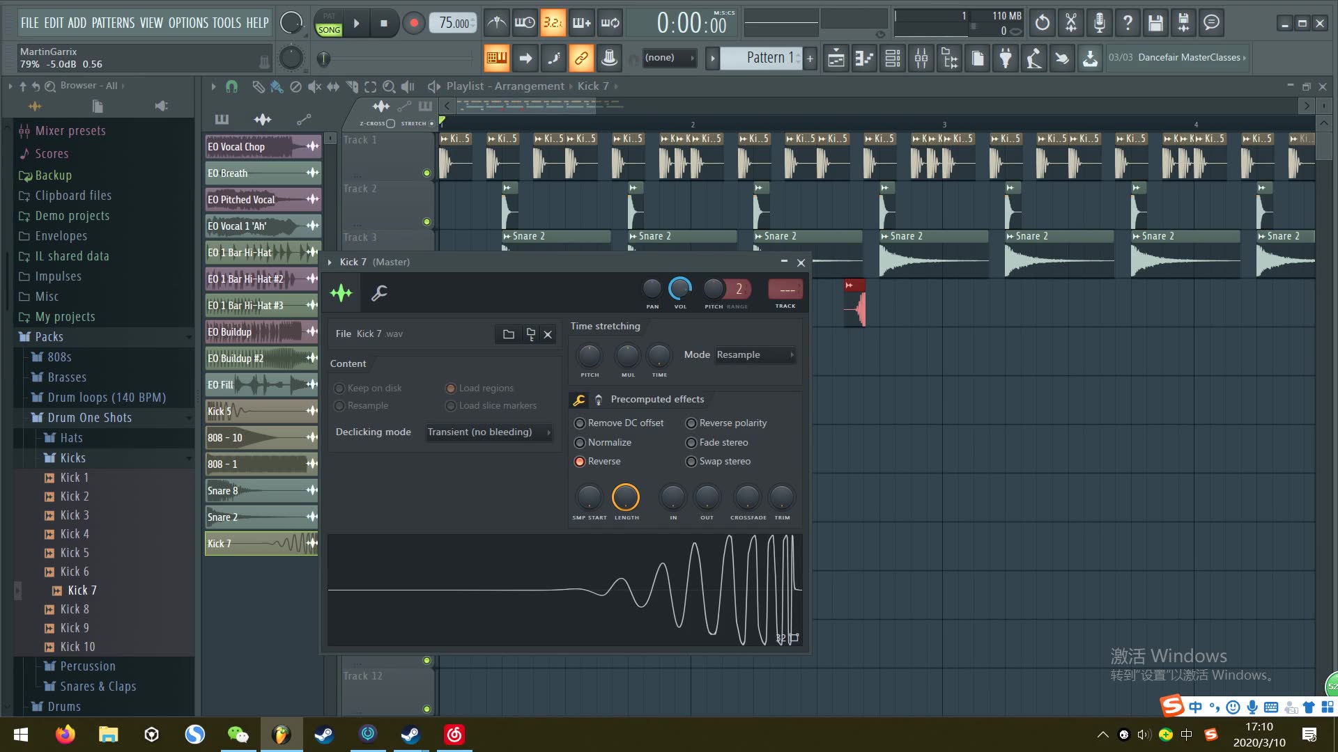Open the piano roll icon
Screen dimensions: 1338x752
[864, 58]
